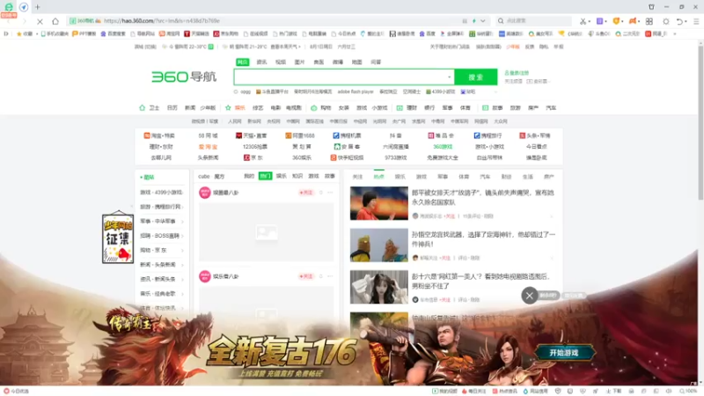
Task: Select the 图片 search tab
Action: tap(299, 62)
